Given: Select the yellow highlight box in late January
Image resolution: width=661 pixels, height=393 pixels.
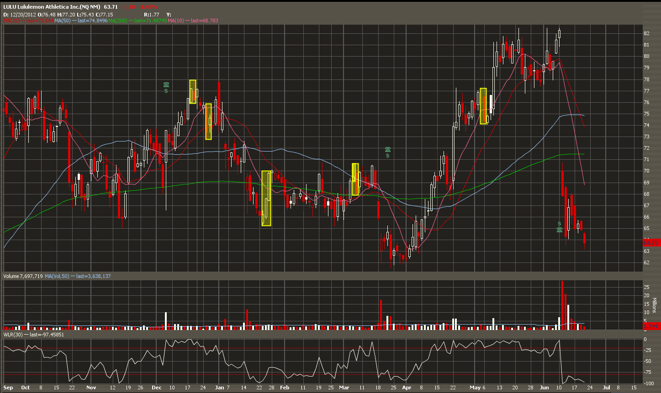Looking at the screenshot, I should (266, 199).
